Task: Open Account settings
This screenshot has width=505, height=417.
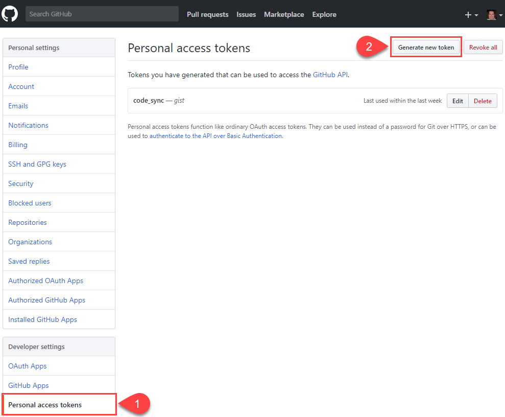Action: click(59, 86)
